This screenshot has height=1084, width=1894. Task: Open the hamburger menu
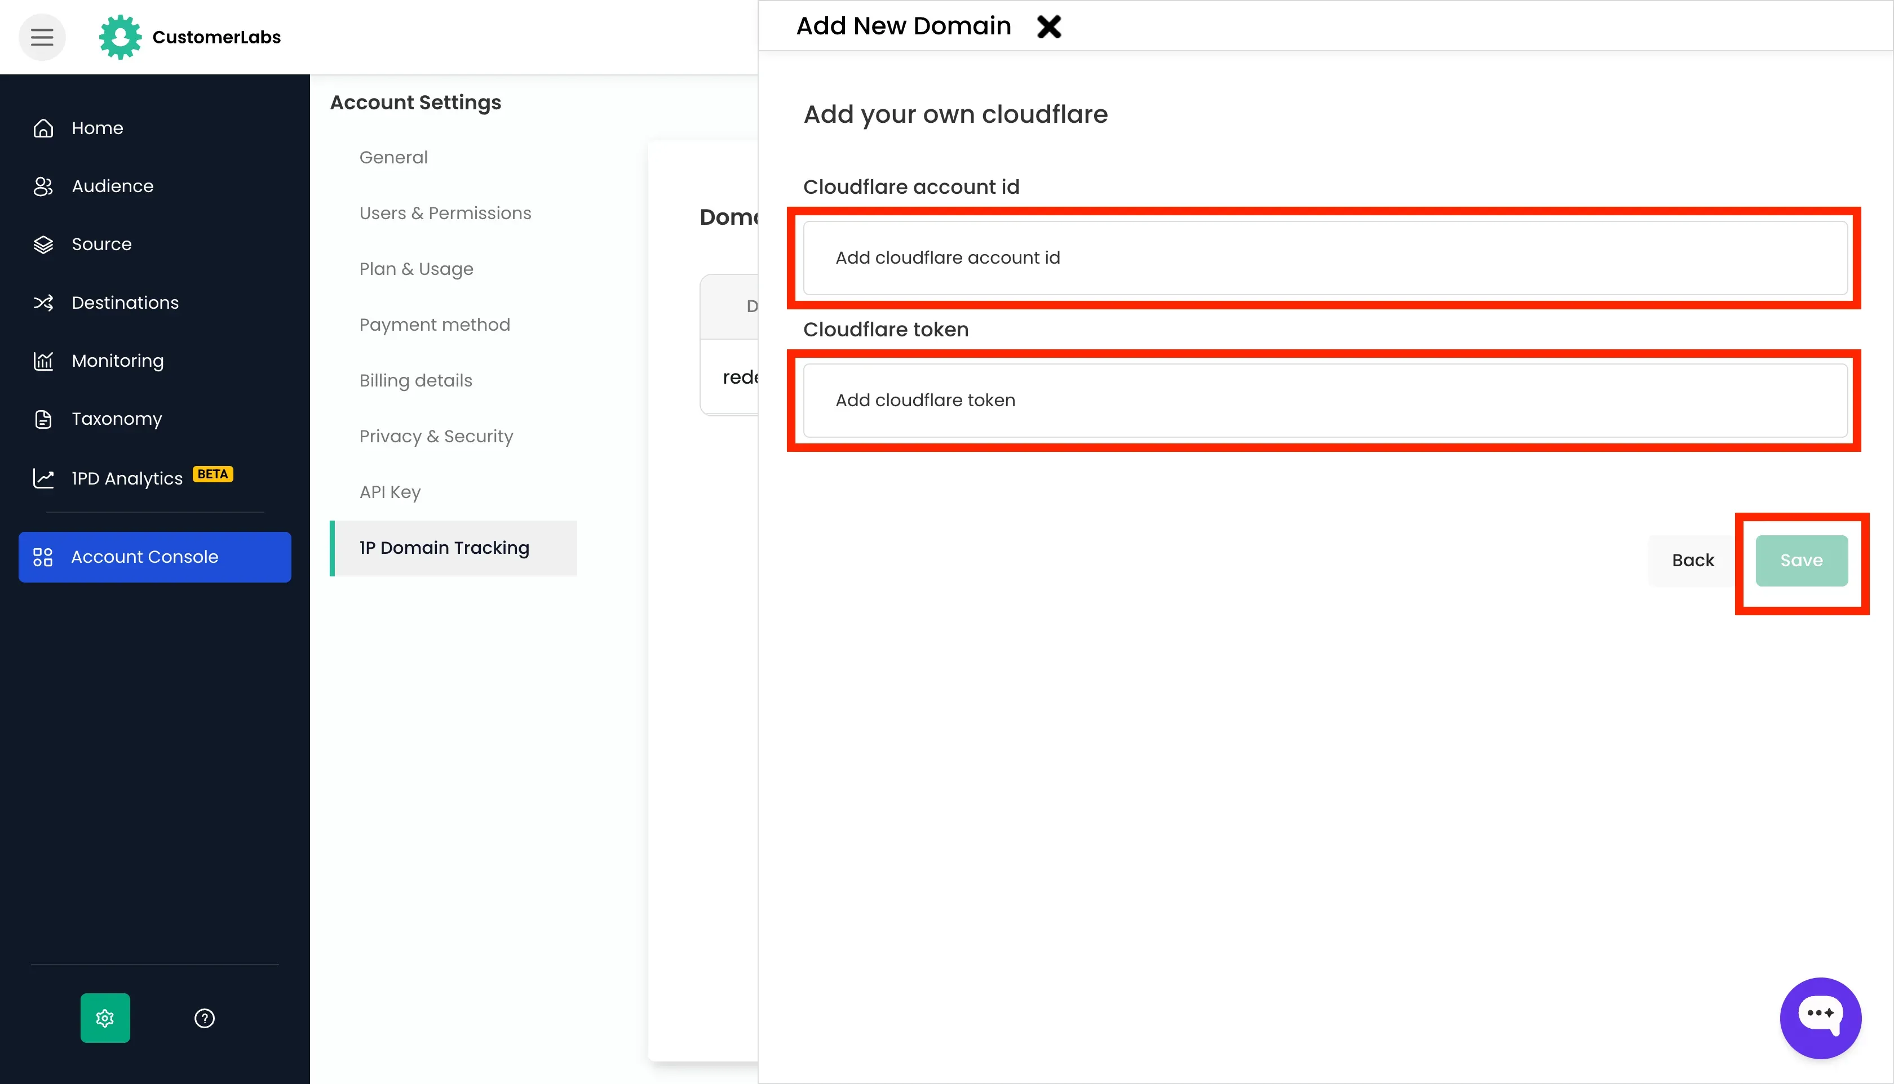(42, 37)
